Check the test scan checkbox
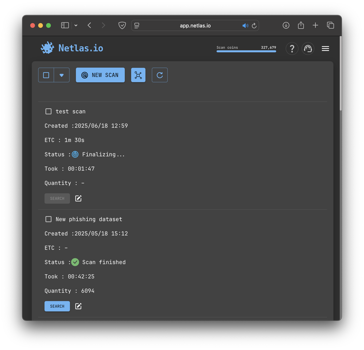Image resolution: width=364 pixels, height=350 pixels. [x=49, y=111]
